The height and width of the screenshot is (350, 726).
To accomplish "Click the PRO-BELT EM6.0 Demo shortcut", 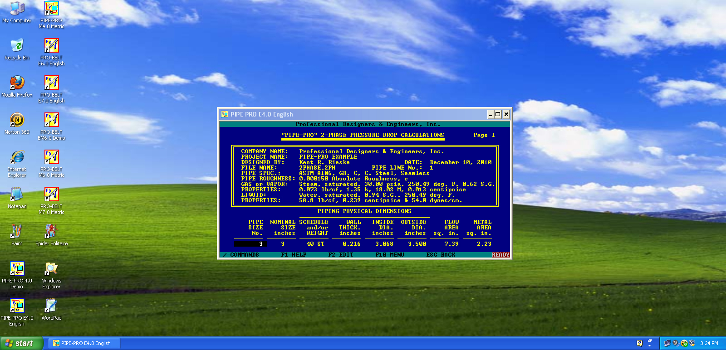I will coord(51,126).
